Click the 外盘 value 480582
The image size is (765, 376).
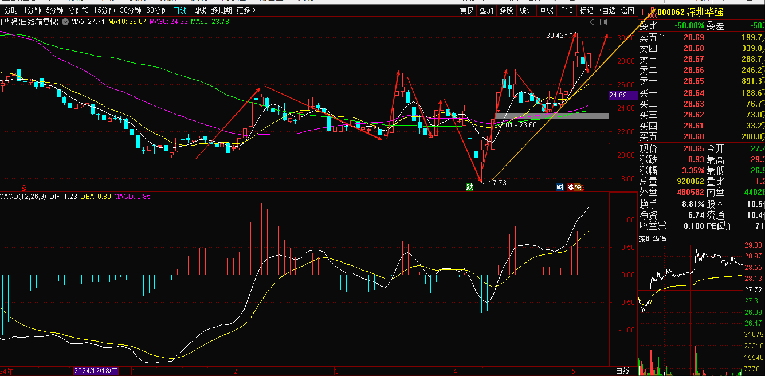690,192
